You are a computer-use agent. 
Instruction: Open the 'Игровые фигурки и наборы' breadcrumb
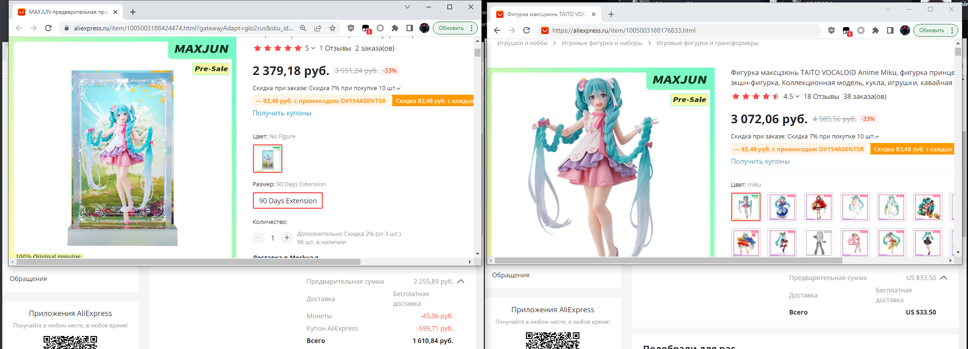(x=602, y=43)
